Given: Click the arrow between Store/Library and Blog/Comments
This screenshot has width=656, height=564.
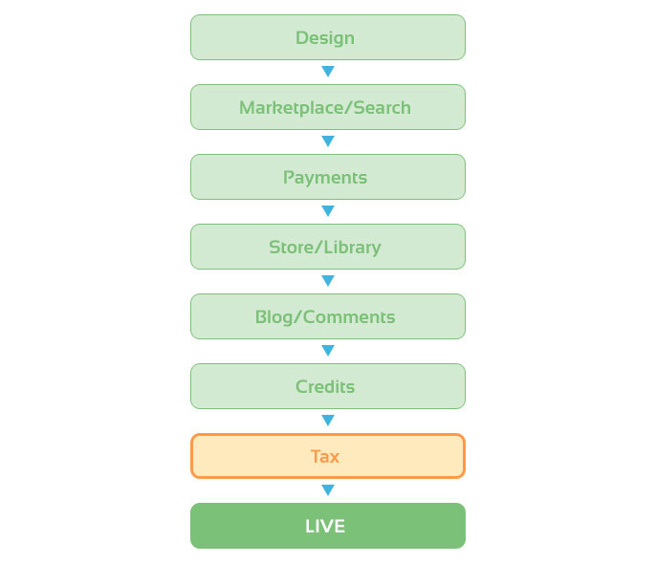Looking at the screenshot, I should tap(328, 281).
